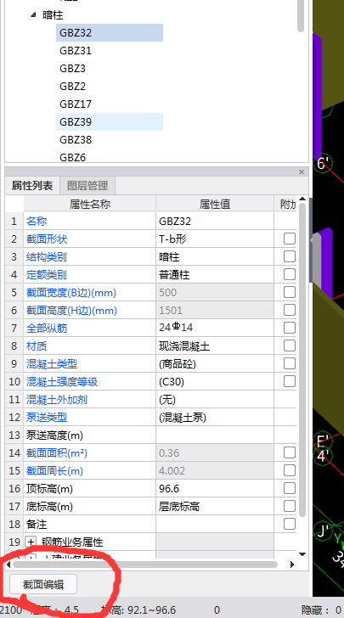
Task: Click the horizontal scrollbar left arrow
Action: tap(8, 565)
